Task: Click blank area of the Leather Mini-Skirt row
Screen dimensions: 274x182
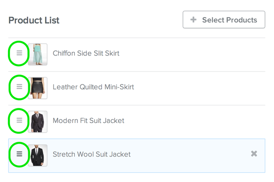Action: 199,88
